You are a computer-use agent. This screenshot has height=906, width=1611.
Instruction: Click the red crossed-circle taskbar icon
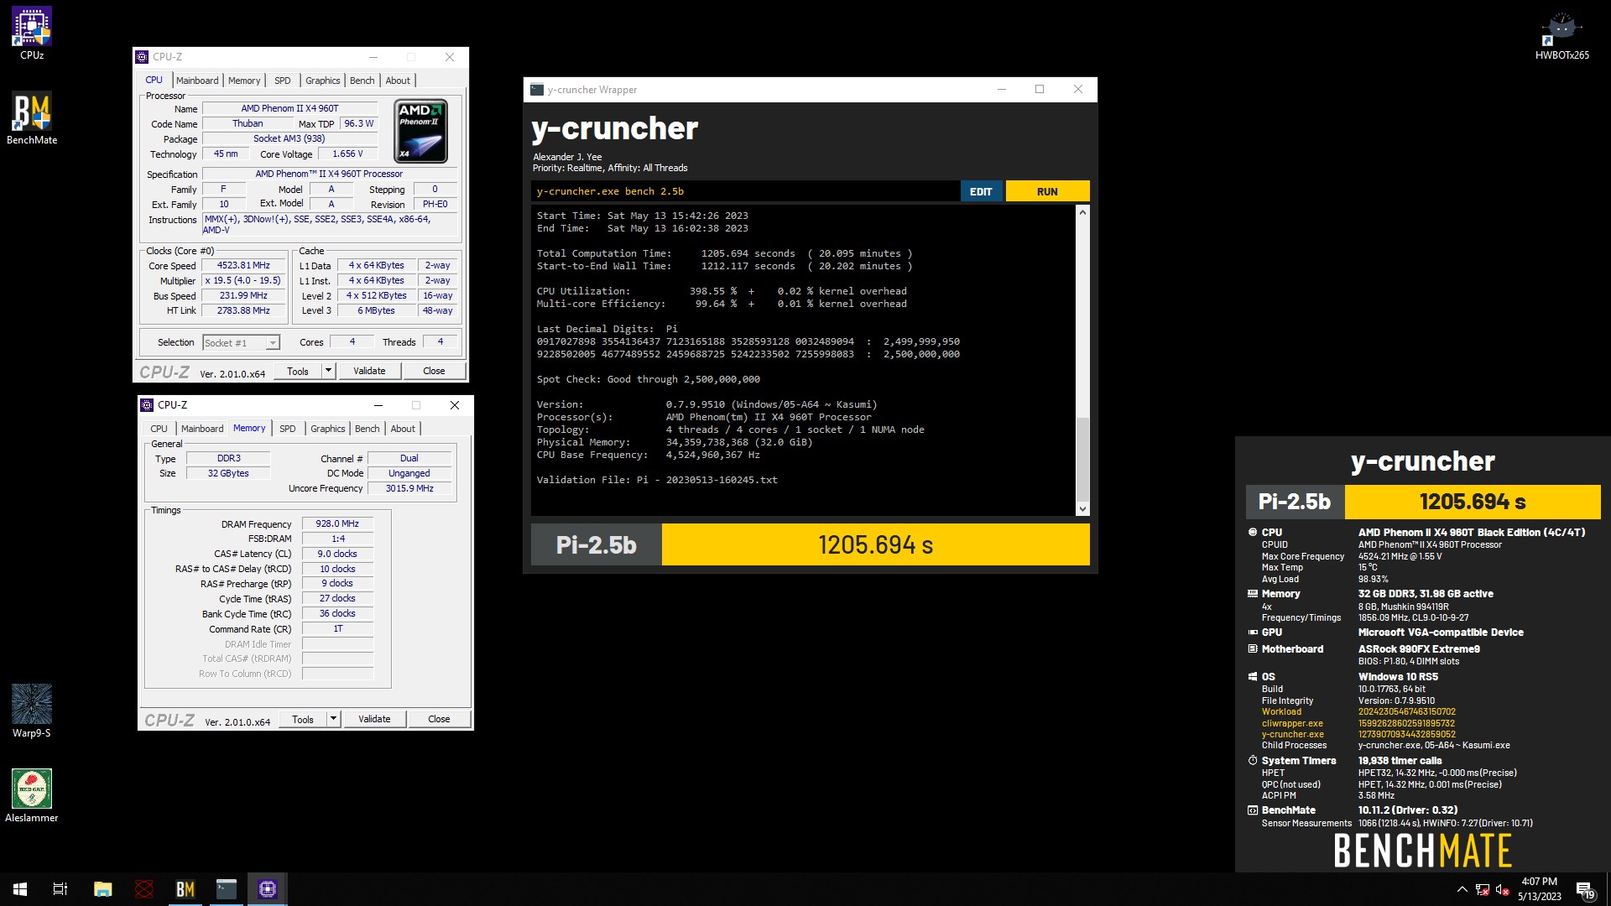(144, 889)
